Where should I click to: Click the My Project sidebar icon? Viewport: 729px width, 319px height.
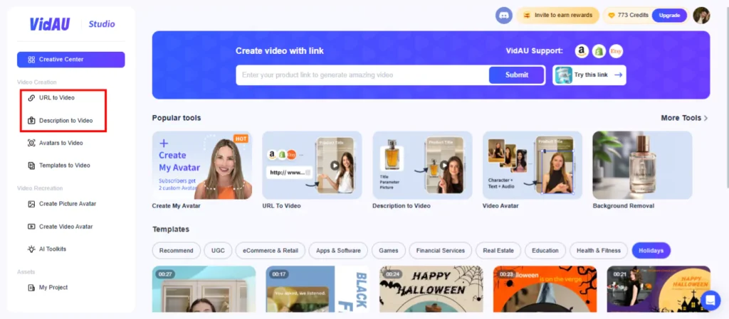[31, 288]
